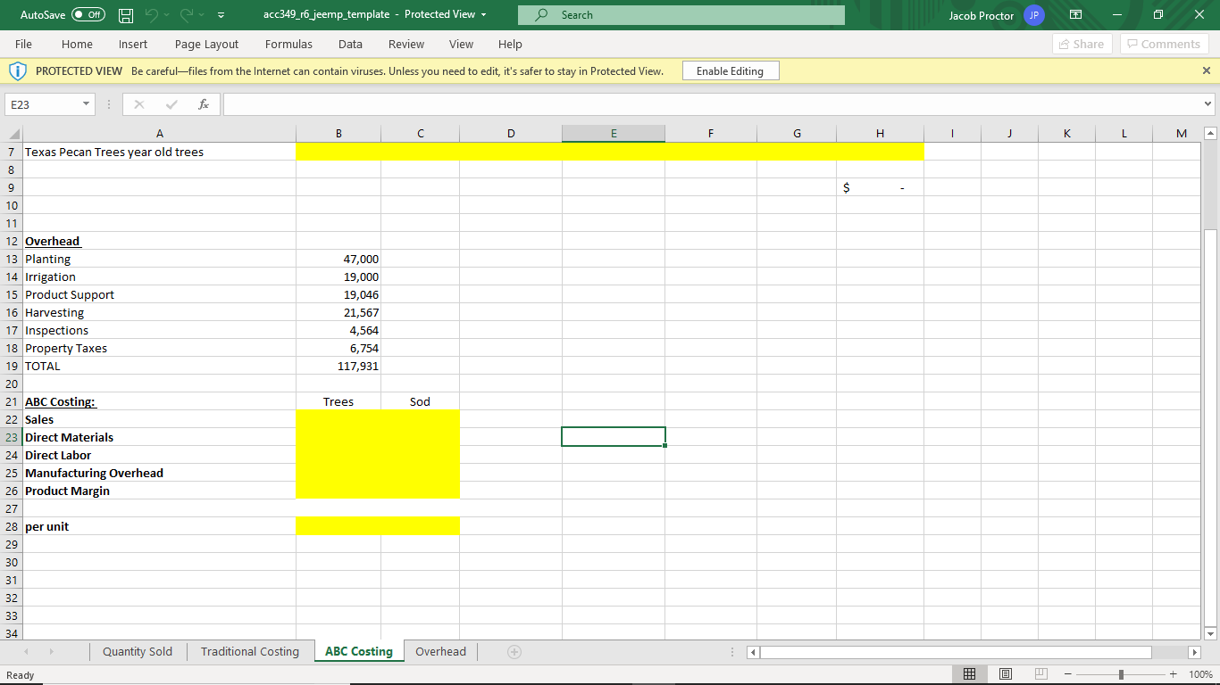
Task: Click vertical scrollbar up arrow
Action: pos(1210,133)
